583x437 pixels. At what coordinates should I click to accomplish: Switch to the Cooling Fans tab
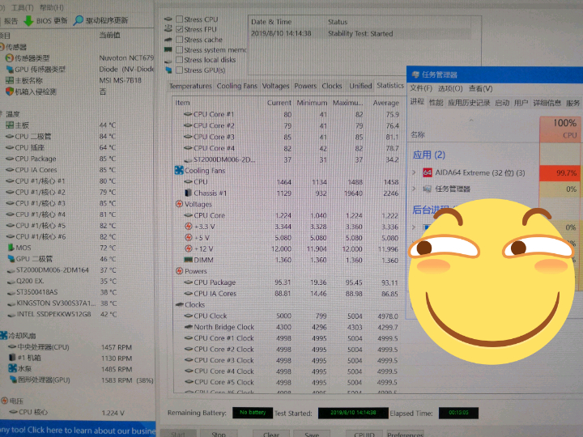(236, 86)
